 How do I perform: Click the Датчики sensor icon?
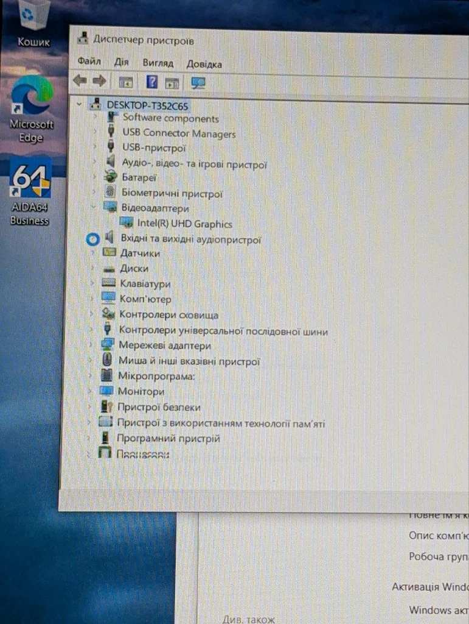(109, 252)
